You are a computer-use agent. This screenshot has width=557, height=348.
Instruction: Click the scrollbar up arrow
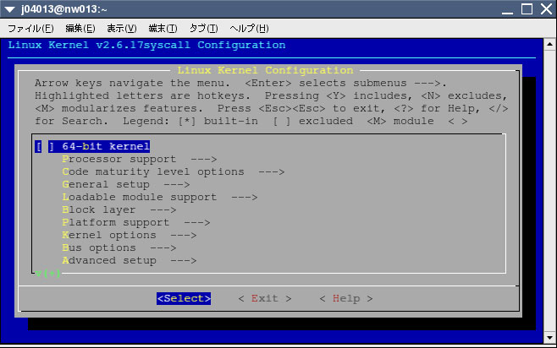tap(549, 44)
